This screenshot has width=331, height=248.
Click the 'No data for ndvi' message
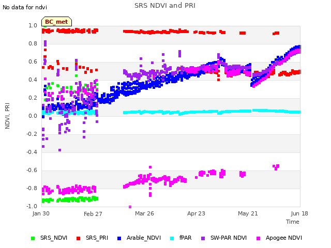point(25,7)
